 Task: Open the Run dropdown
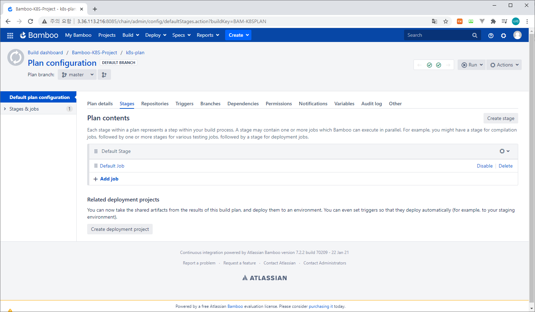(x=472, y=65)
